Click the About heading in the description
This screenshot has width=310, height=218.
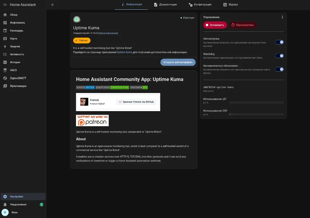(81, 139)
